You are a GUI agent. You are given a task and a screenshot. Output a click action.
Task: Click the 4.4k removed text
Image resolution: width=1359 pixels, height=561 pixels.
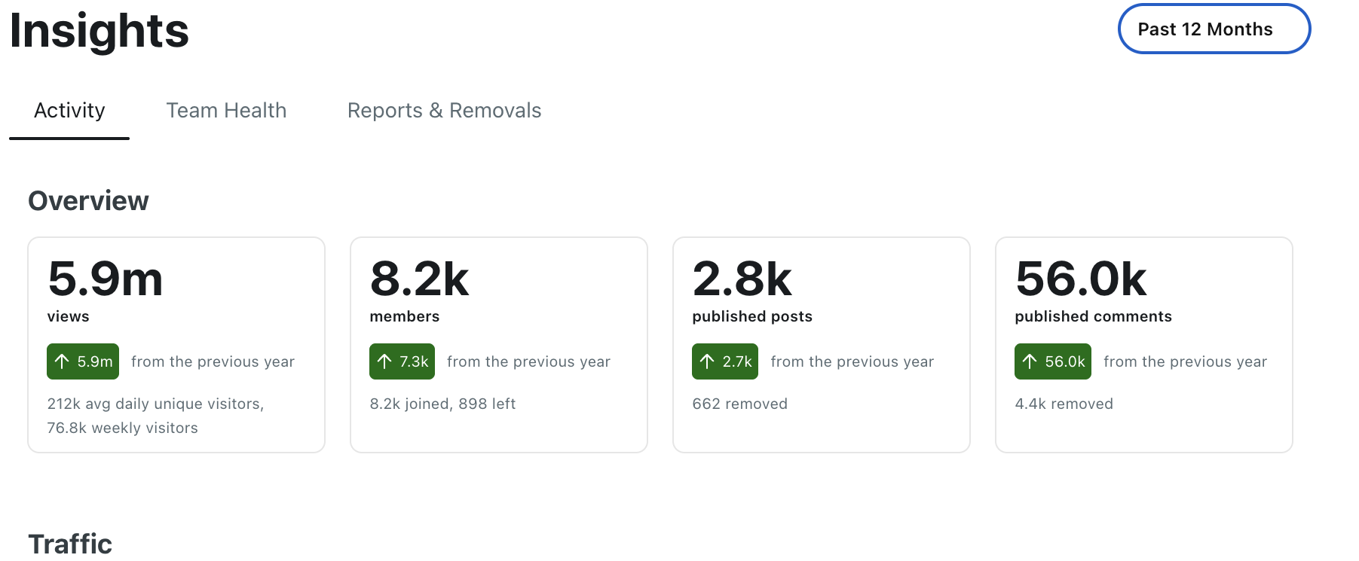pyautogui.click(x=1064, y=404)
